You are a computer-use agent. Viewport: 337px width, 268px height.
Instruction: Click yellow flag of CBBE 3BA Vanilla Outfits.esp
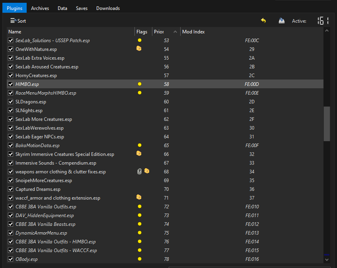[140, 206]
